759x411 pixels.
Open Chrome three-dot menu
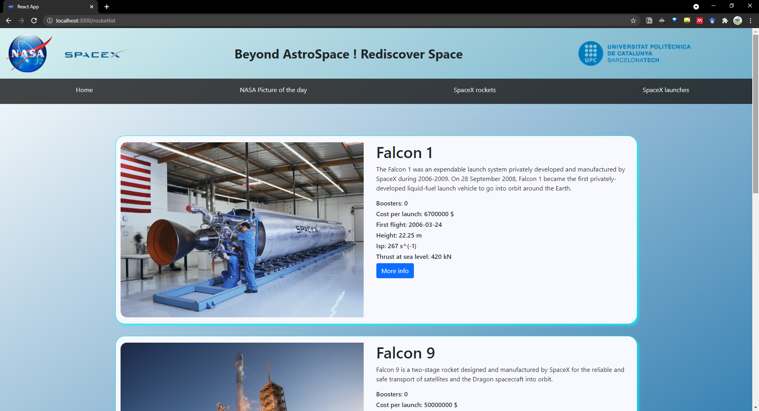(750, 21)
